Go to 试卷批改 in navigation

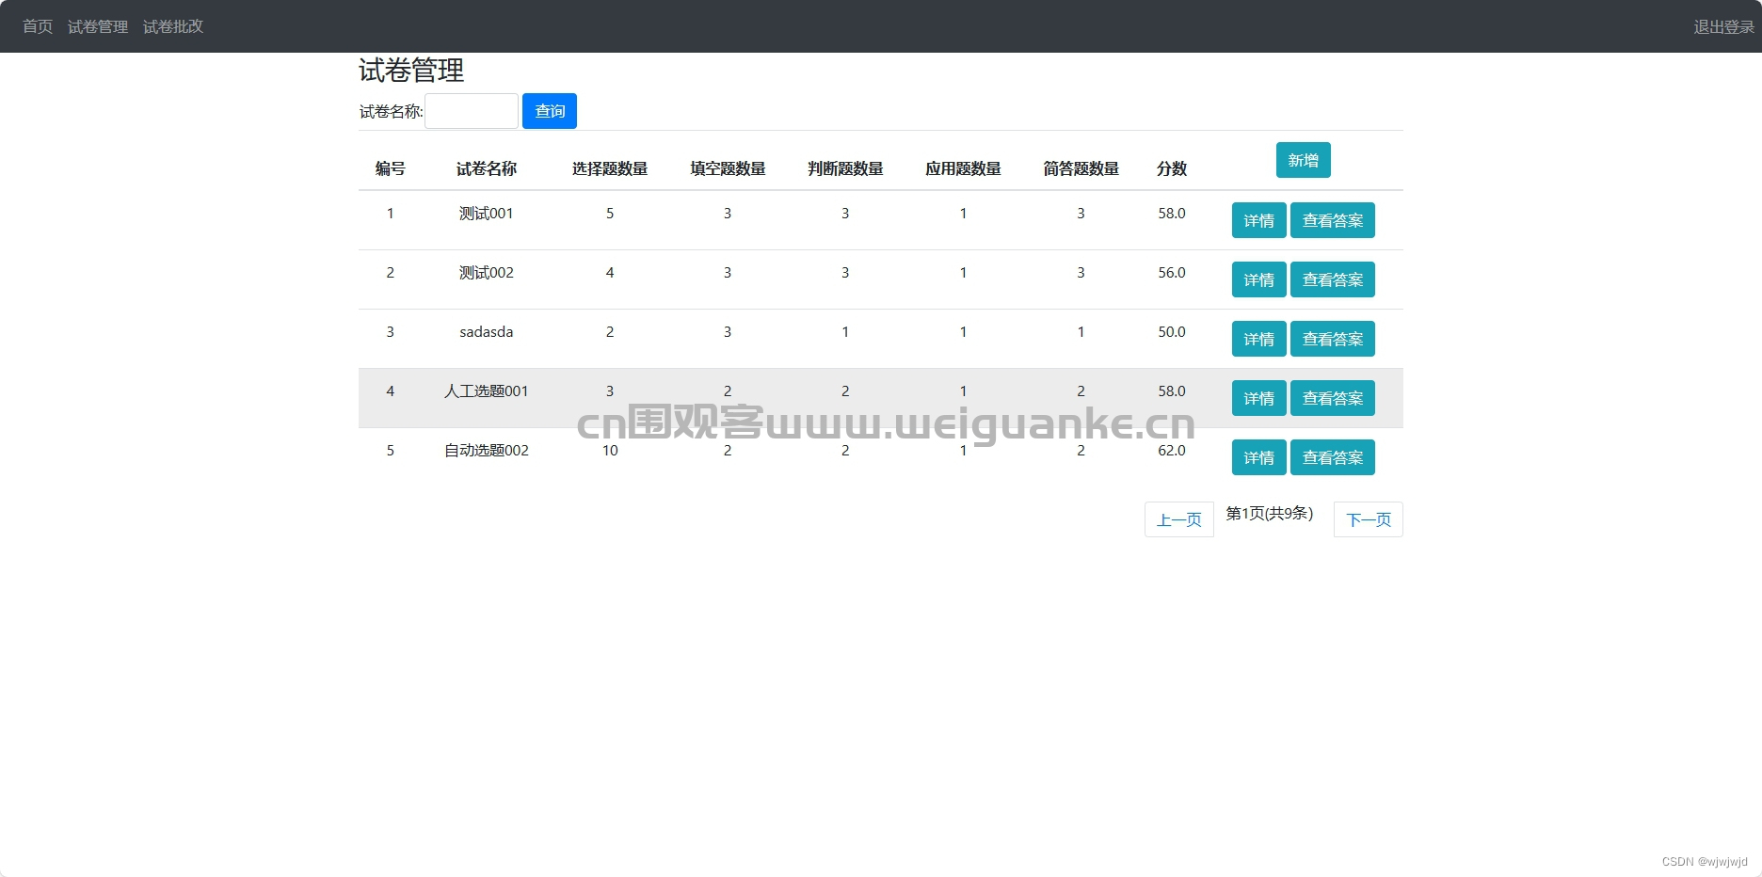tap(173, 26)
